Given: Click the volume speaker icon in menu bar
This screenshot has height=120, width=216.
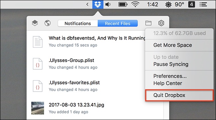Looking at the screenshot, I should point(108,4).
